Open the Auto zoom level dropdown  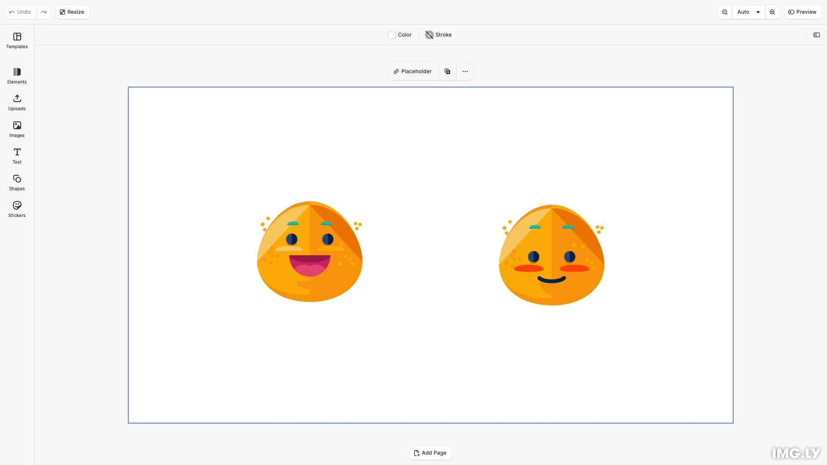[x=749, y=12]
